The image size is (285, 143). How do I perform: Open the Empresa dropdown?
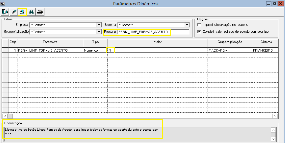point(99,25)
